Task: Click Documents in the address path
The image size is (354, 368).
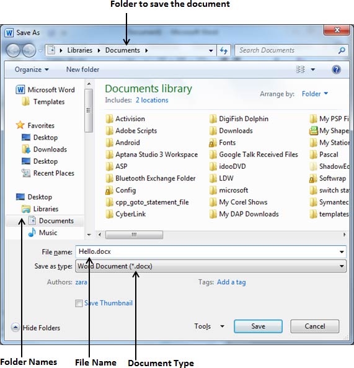Action: click(x=122, y=50)
